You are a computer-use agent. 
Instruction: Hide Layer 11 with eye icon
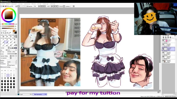(x=163, y=40)
